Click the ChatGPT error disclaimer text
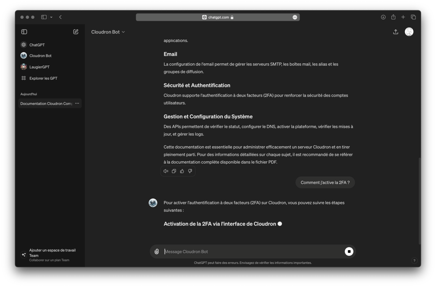The width and height of the screenshot is (436, 287). click(x=253, y=263)
